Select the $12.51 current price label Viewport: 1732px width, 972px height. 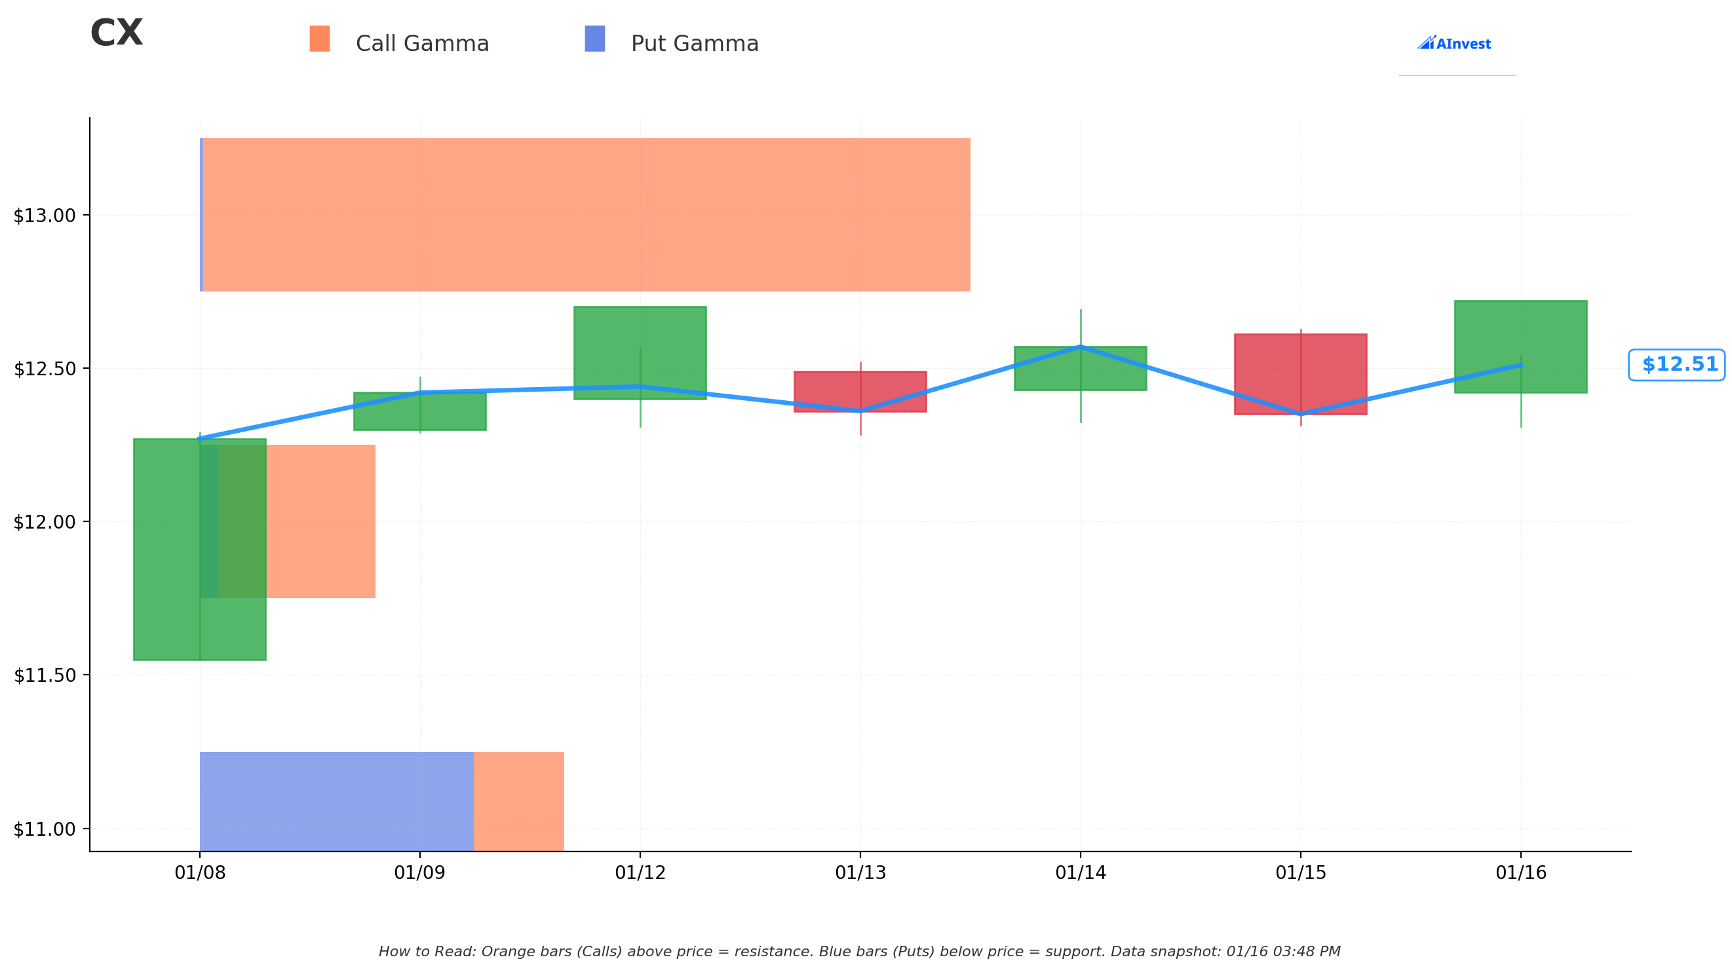click(1676, 365)
